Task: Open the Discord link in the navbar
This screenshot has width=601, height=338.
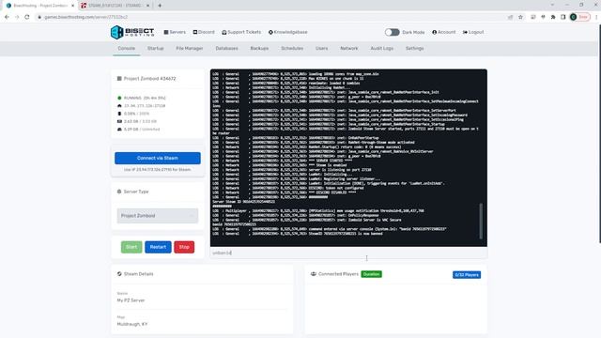Action: pos(204,32)
